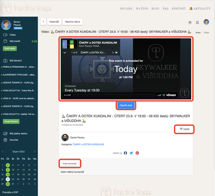Open the chat with Otevřít chat

pos(126,105)
